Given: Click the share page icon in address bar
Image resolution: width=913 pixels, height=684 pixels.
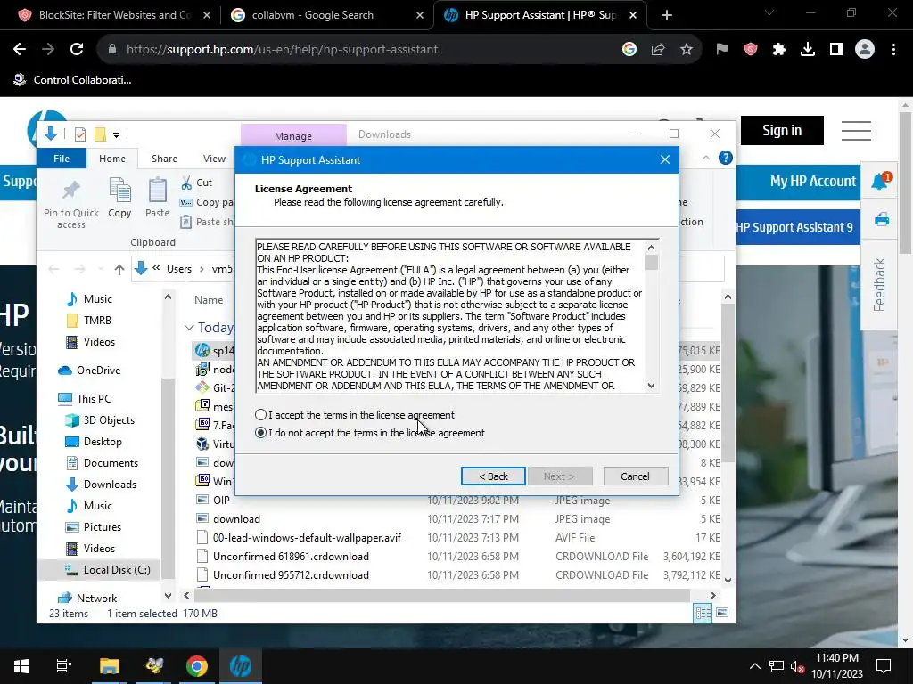Looking at the screenshot, I should pos(658,50).
